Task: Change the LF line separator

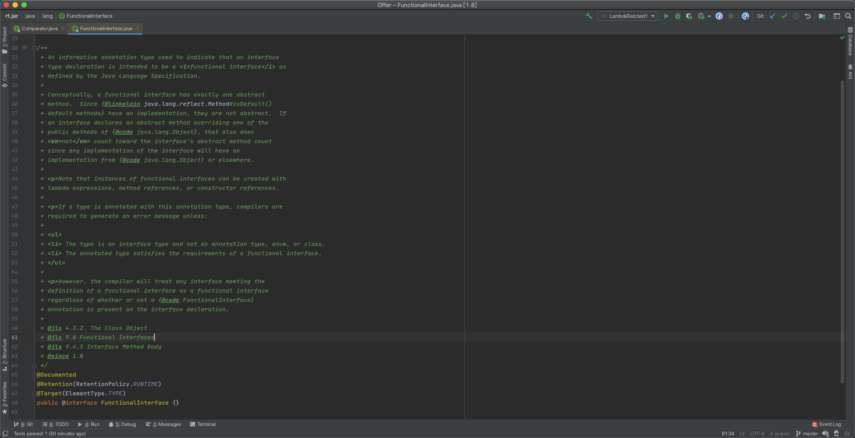Action: coord(742,434)
